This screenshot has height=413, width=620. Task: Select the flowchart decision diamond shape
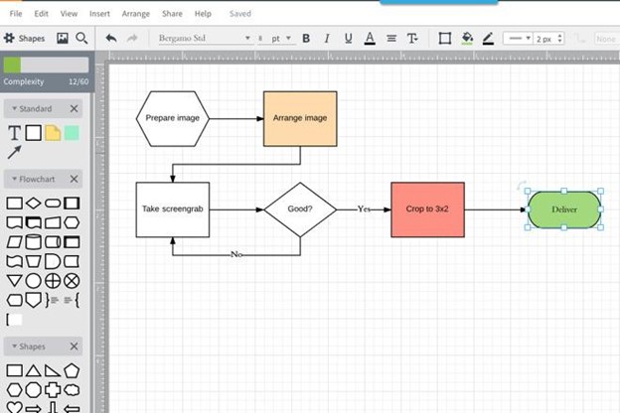33,204
